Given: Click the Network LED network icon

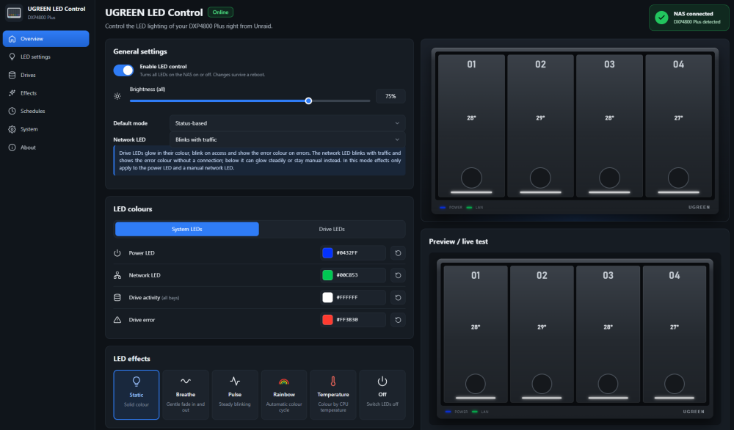Looking at the screenshot, I should tap(117, 275).
